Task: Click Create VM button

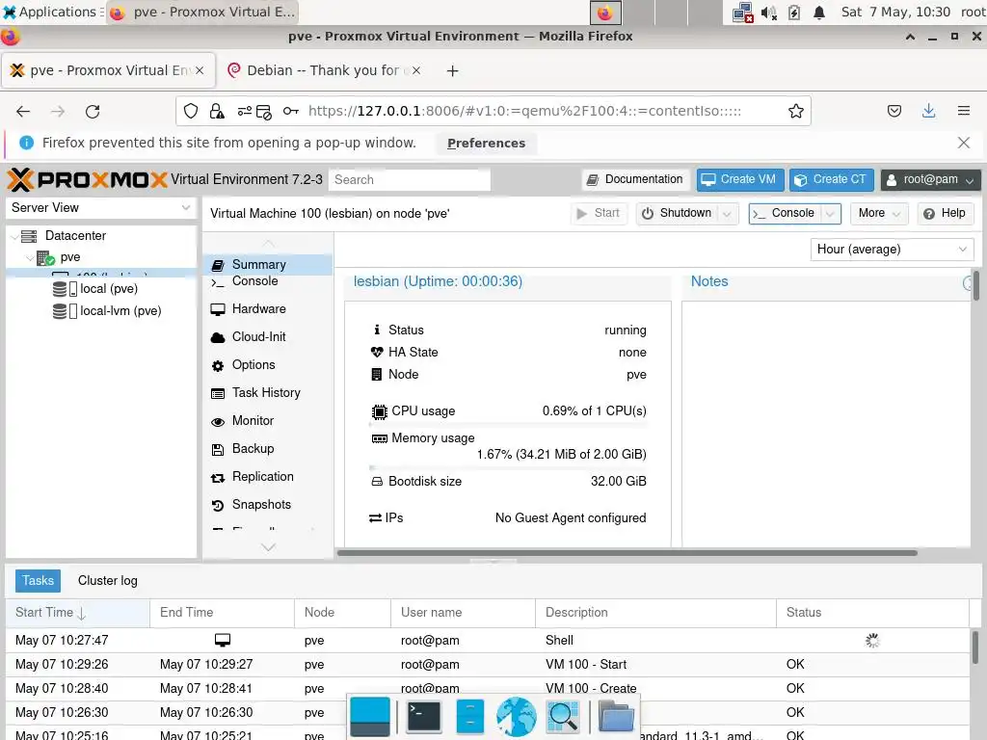Action: [x=740, y=180]
